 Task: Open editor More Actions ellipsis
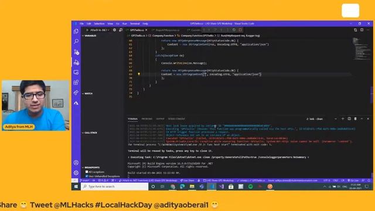[368, 30]
